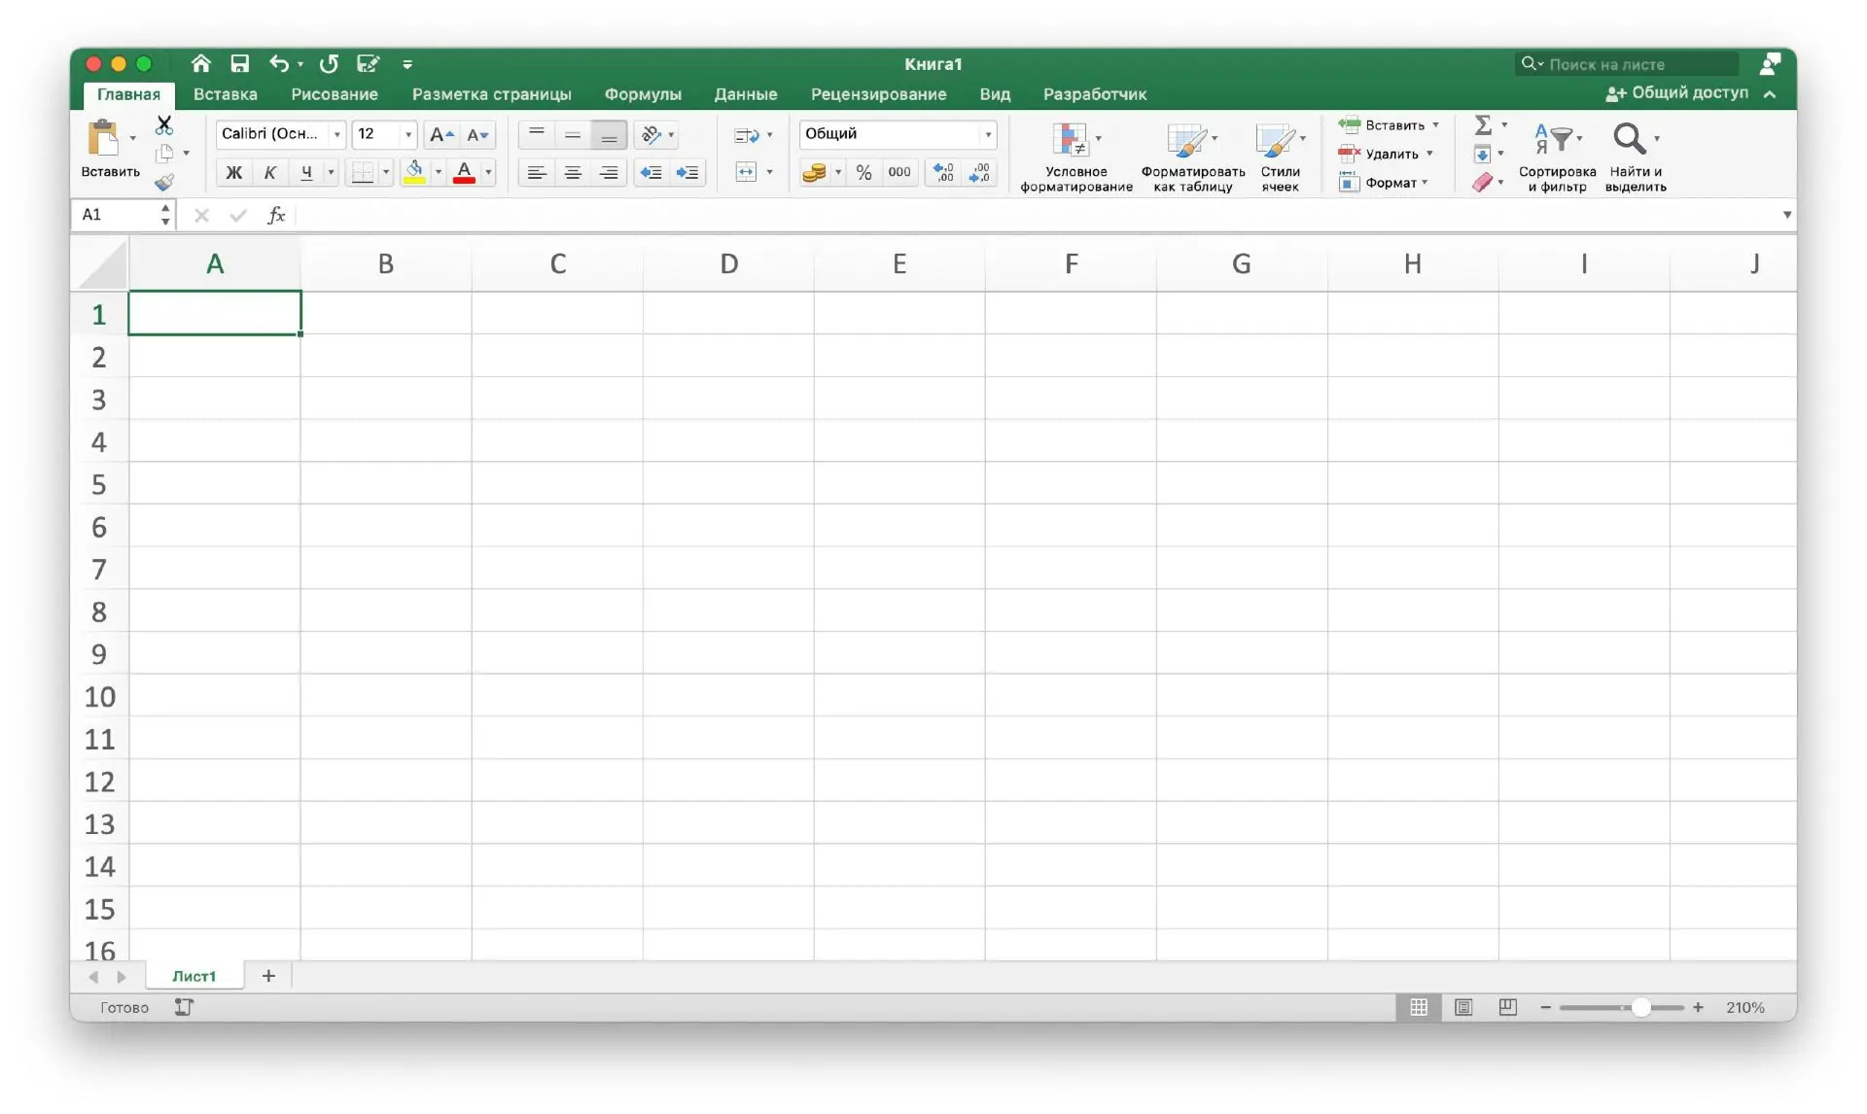This screenshot has width=1867, height=1114.
Task: Open the font size 12 dropdown
Action: click(407, 134)
